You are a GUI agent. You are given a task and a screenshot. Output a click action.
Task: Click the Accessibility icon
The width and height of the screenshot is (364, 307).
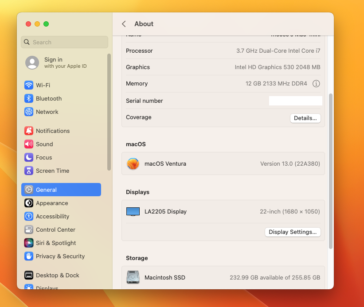tap(29, 216)
